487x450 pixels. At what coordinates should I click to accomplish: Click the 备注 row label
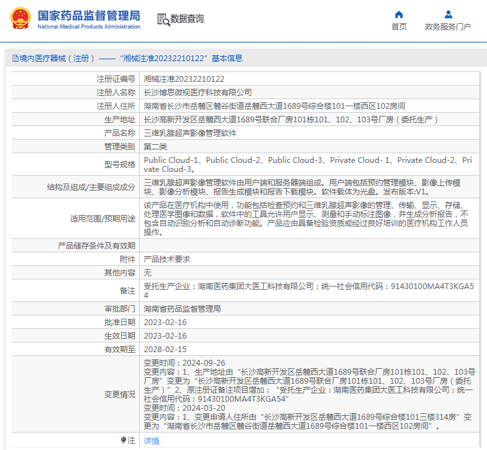pyautogui.click(x=127, y=290)
